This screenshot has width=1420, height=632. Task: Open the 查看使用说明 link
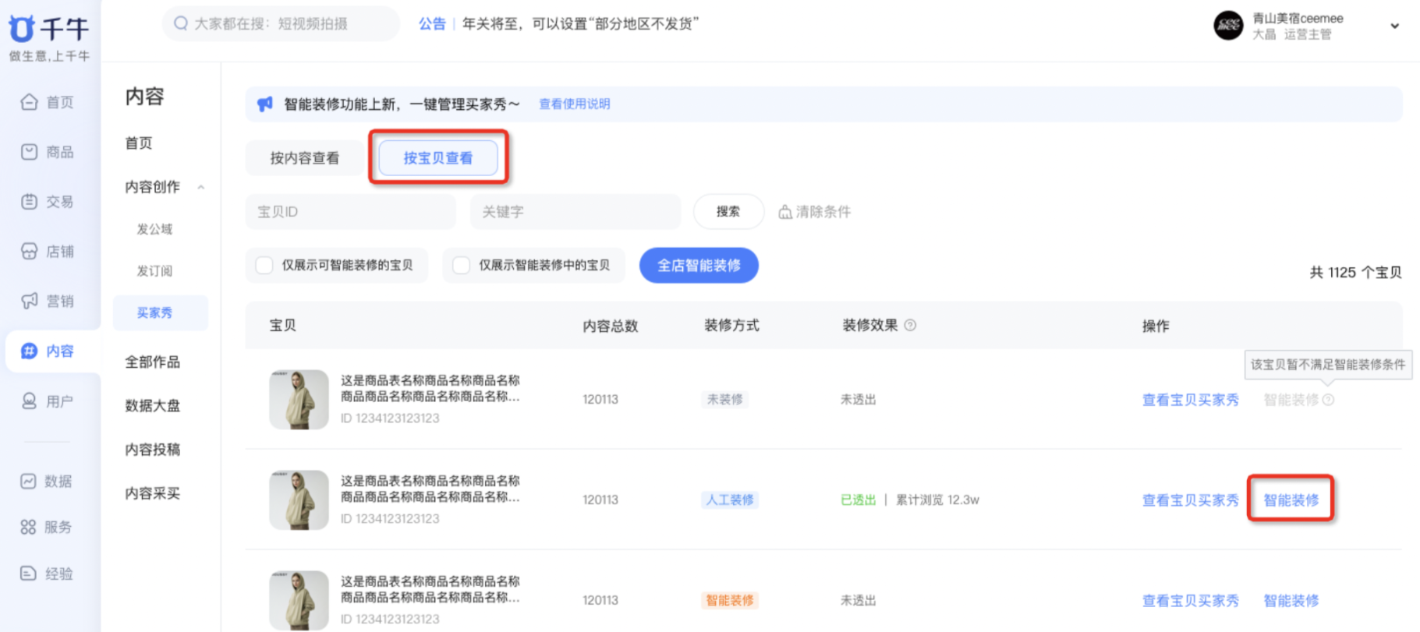point(575,104)
